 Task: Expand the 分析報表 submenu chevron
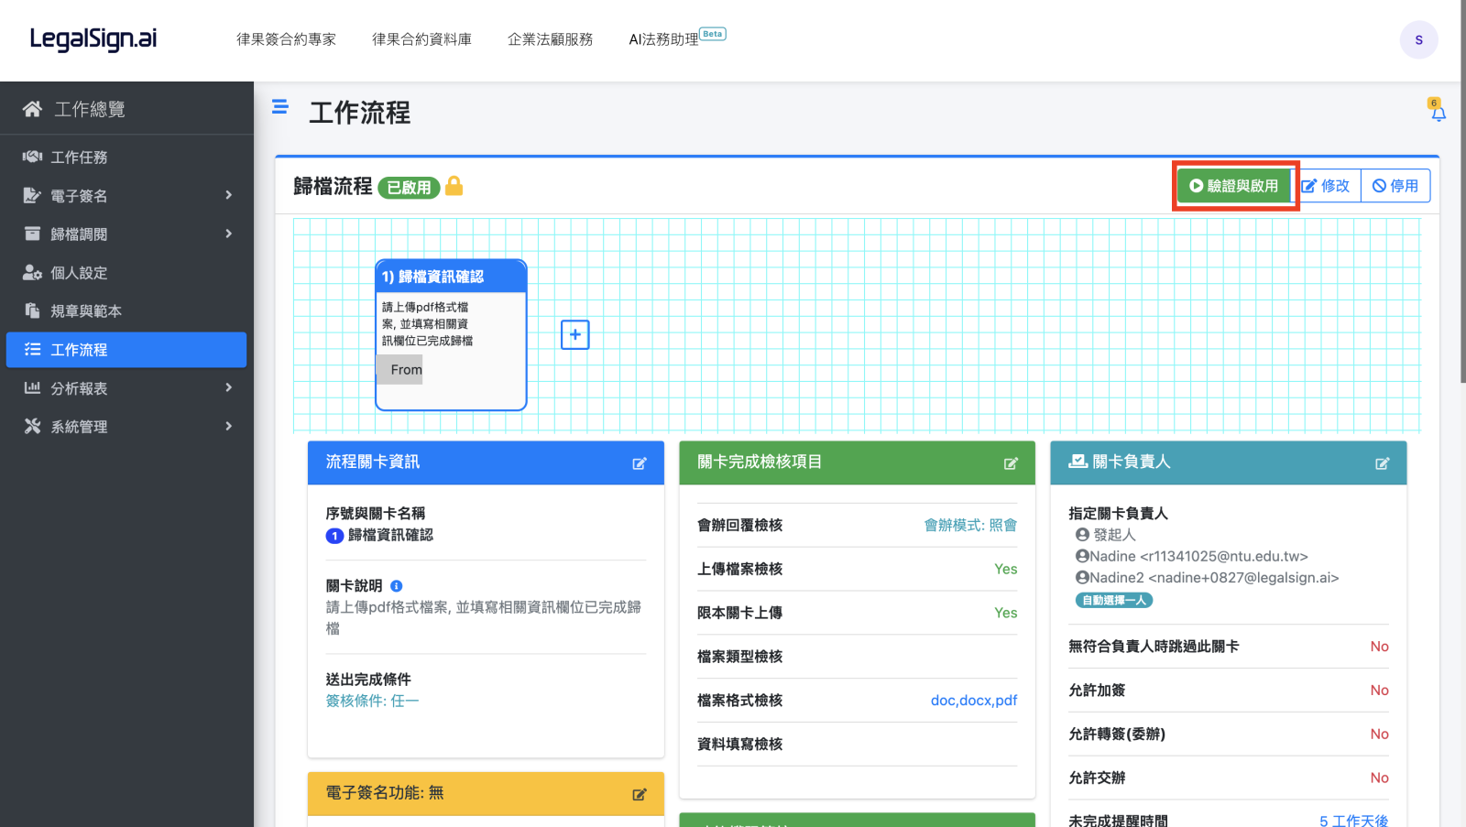(x=229, y=387)
